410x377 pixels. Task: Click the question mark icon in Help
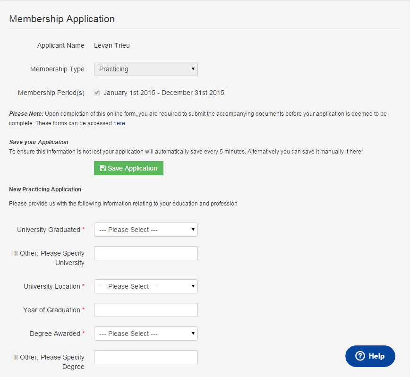[x=360, y=356]
